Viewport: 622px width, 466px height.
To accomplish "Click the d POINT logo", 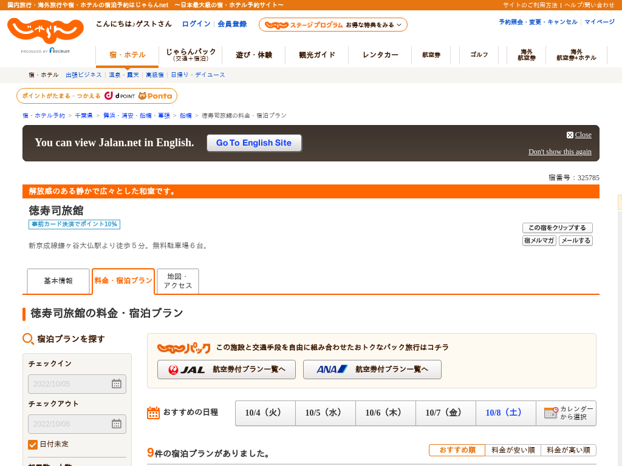I will tap(120, 96).
